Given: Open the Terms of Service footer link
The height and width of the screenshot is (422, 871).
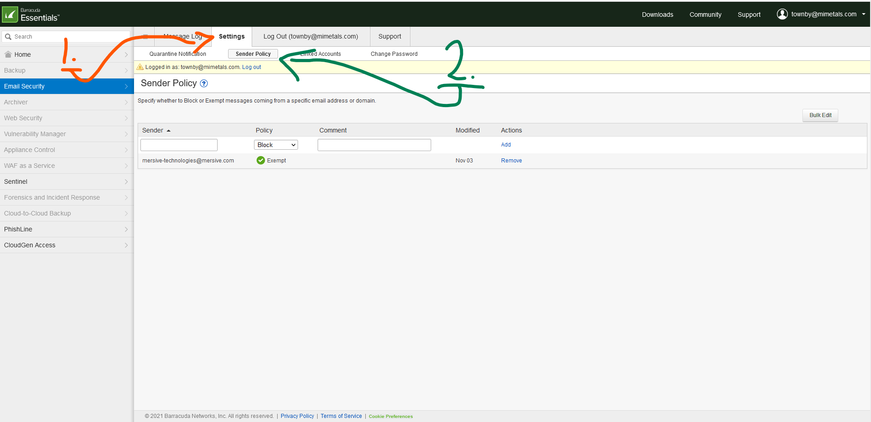Looking at the screenshot, I should pos(341,416).
